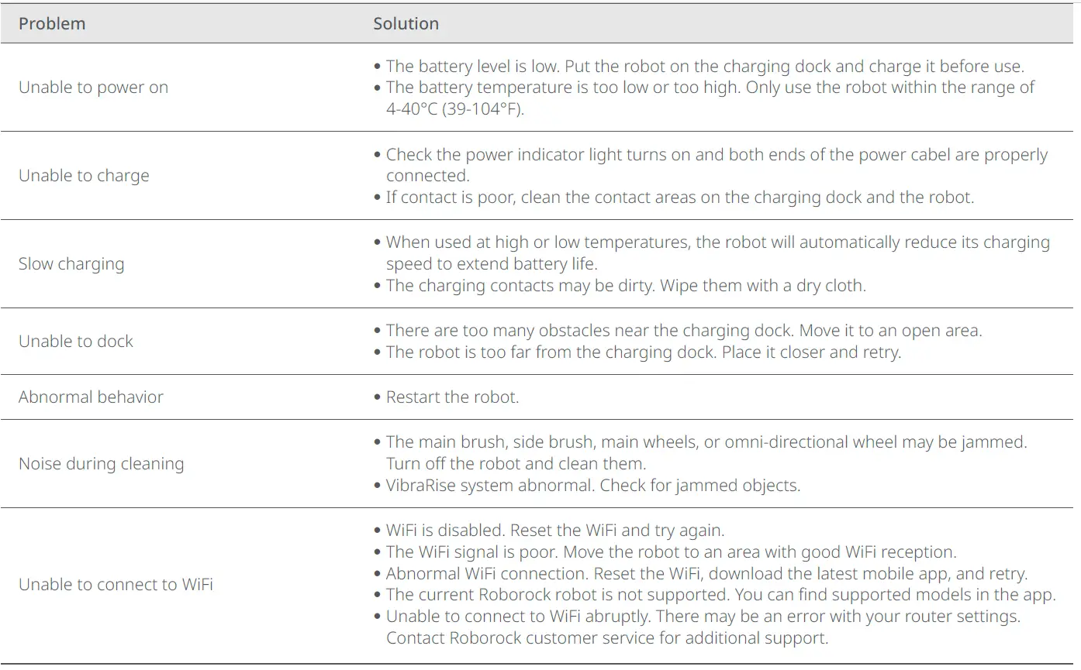Click the 'Unable to connect to WiFi' label
Screen dimensions: 1081x670
pos(116,585)
